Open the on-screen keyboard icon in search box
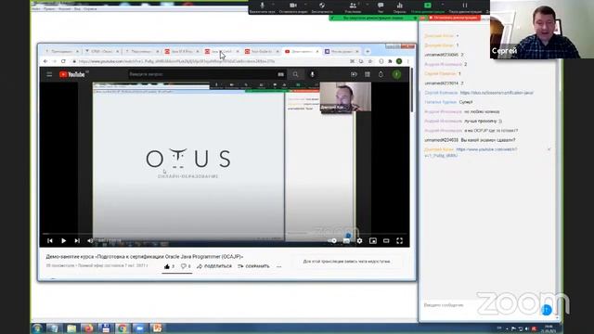594x334 pixels. pyautogui.click(x=280, y=74)
